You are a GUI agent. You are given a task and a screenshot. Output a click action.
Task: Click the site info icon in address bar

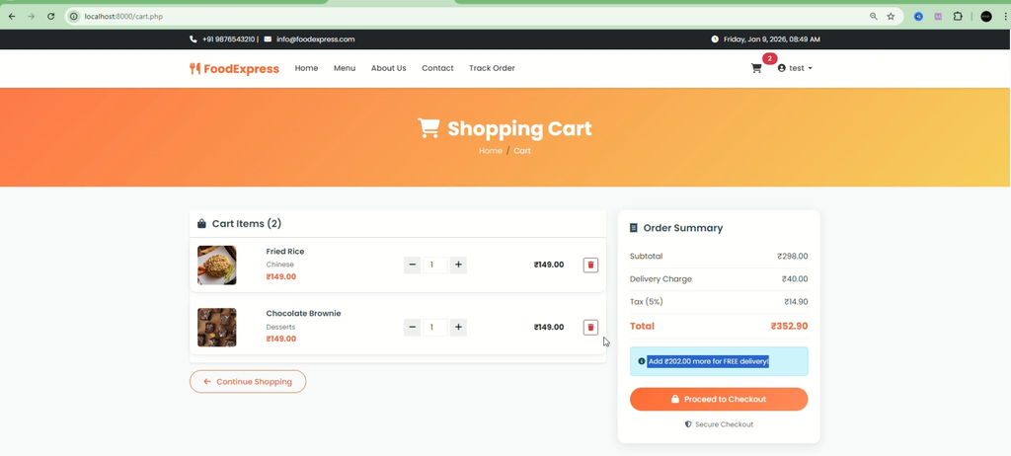74,16
